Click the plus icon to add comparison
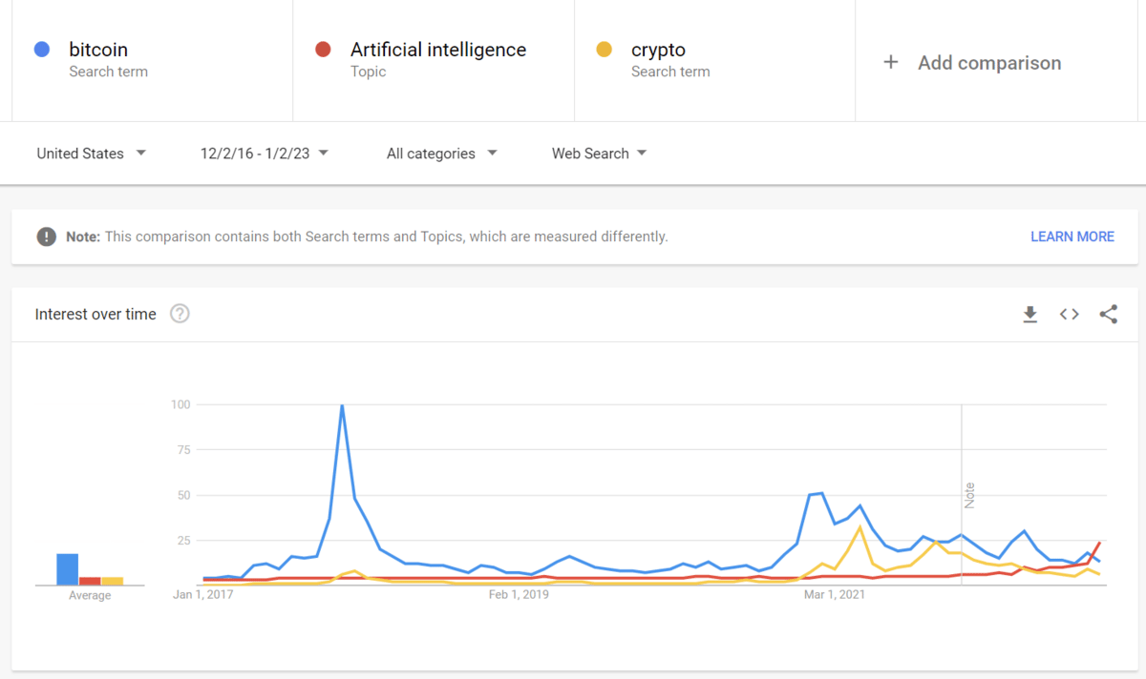This screenshot has width=1146, height=679. click(x=891, y=62)
